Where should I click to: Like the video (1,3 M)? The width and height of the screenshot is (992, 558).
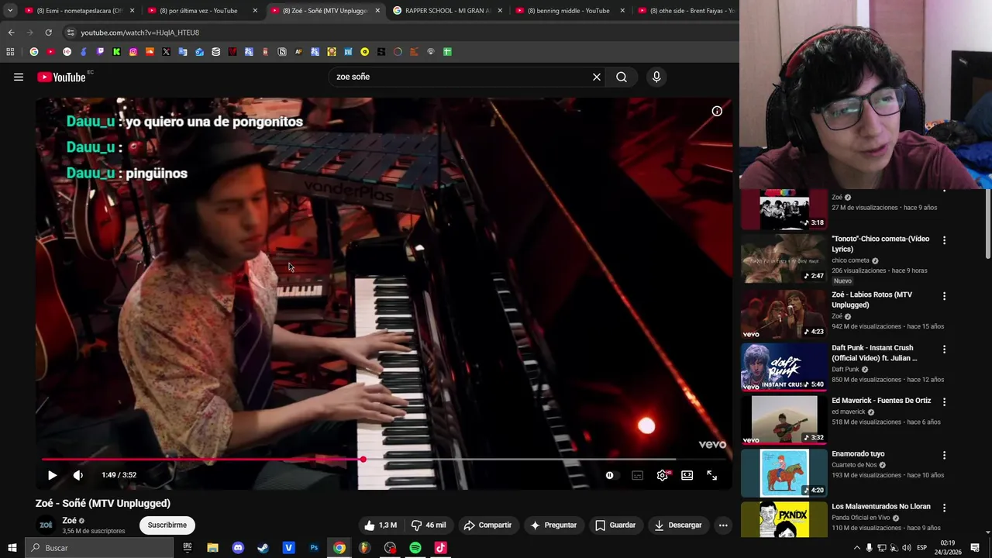point(381,525)
